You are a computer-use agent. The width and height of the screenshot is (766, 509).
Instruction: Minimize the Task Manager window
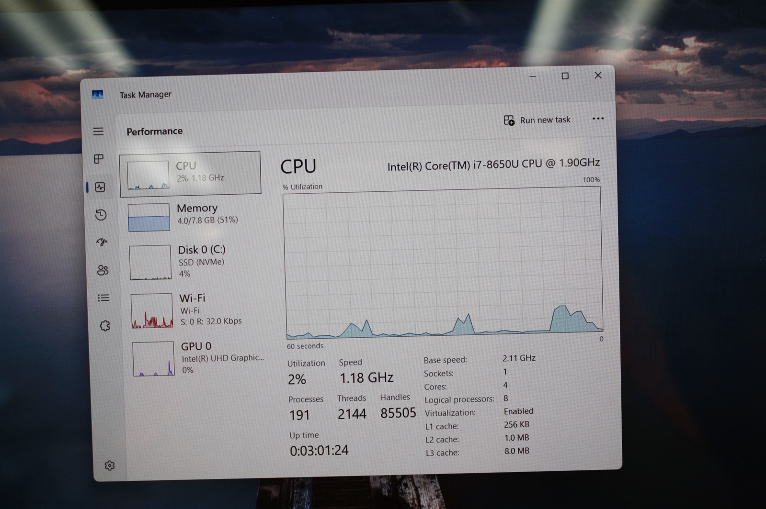(533, 77)
